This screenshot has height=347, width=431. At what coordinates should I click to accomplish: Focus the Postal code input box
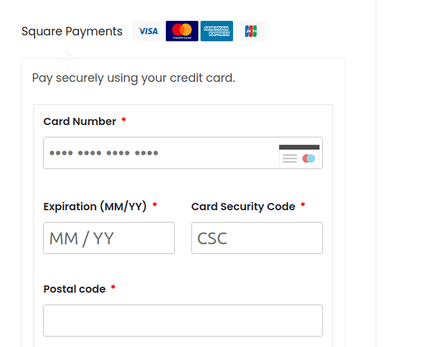(183, 321)
